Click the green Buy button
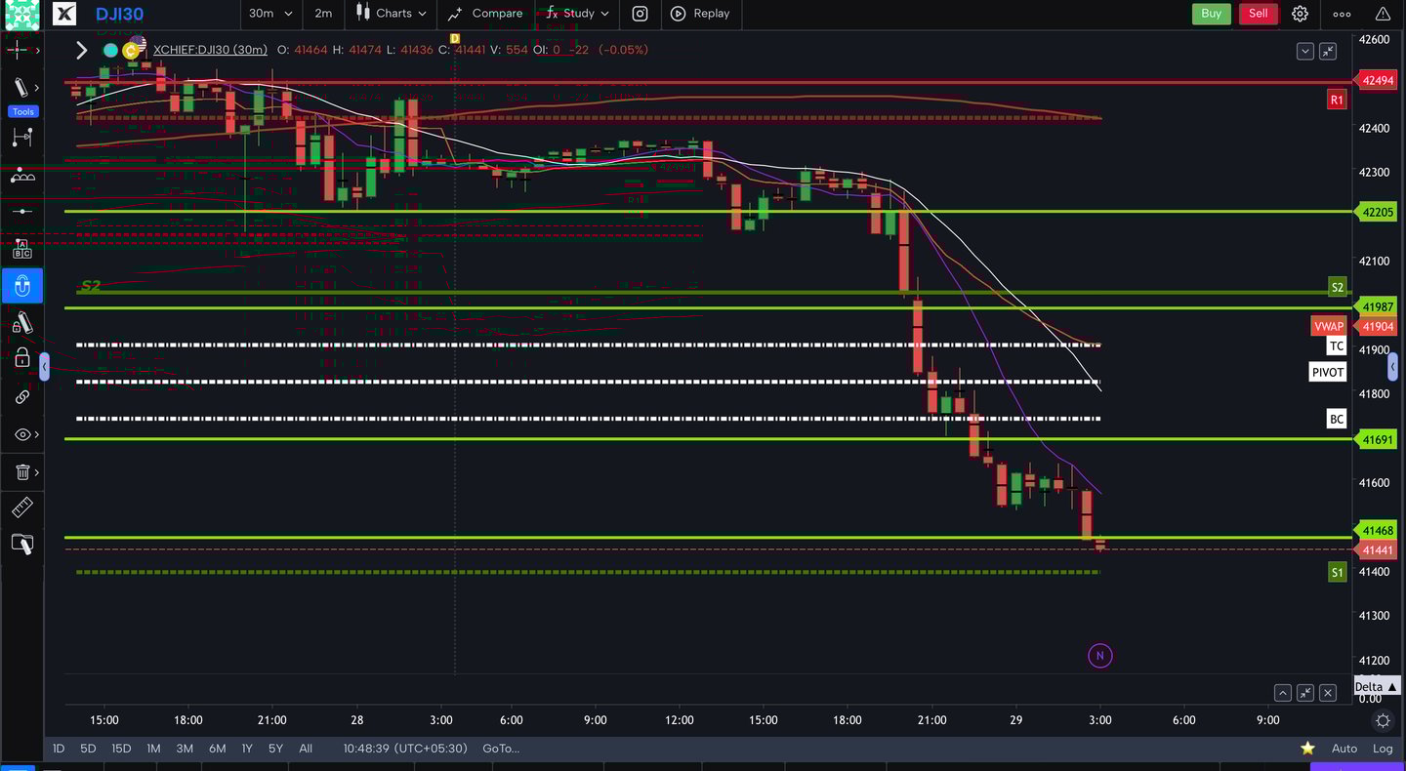 (x=1211, y=14)
